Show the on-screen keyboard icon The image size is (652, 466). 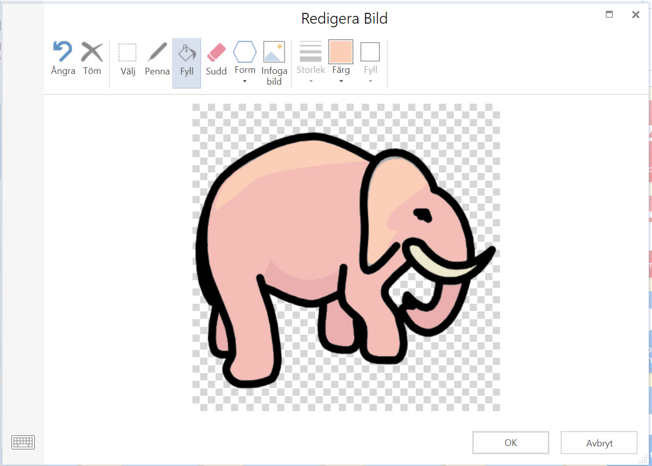(23, 442)
